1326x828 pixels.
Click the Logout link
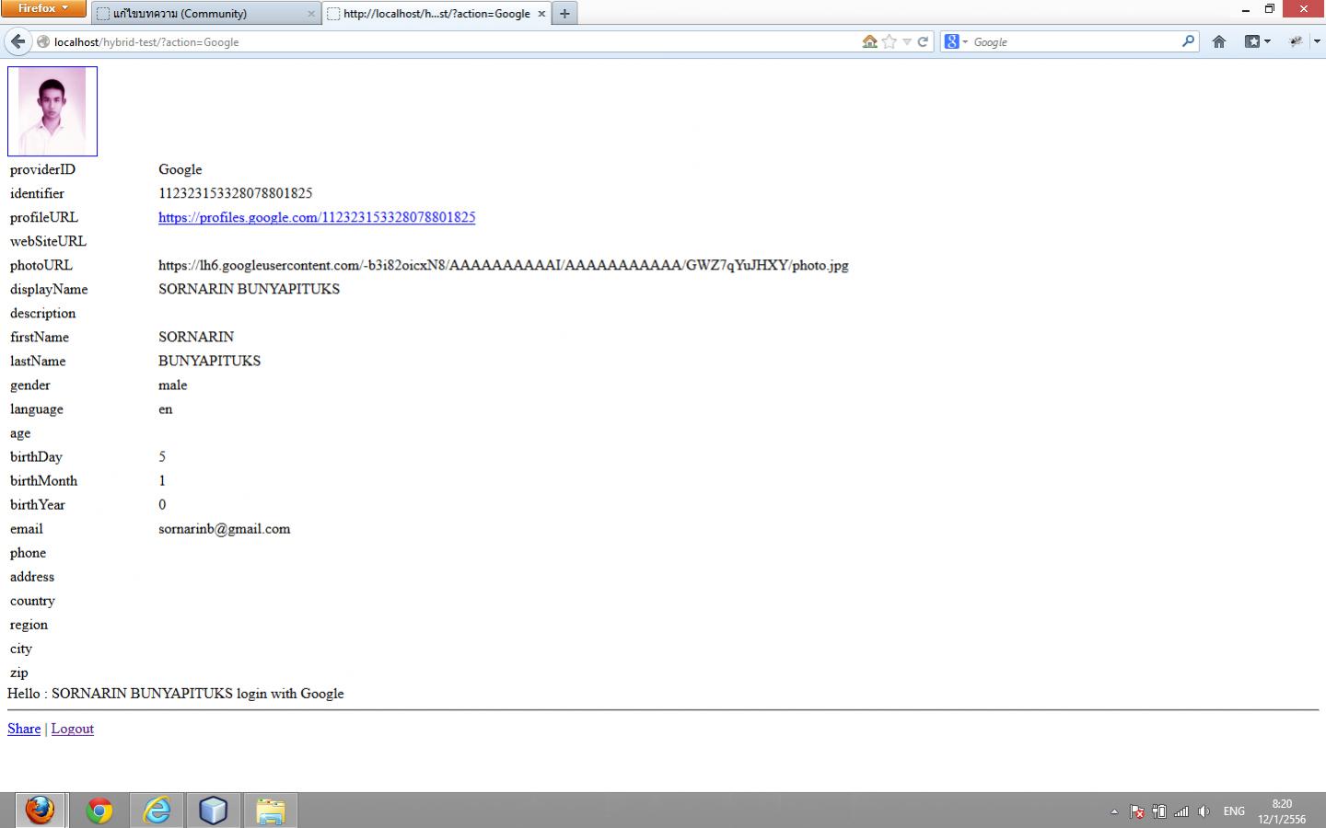click(x=73, y=729)
